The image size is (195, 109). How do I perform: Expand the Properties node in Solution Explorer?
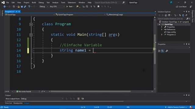tap(162, 27)
